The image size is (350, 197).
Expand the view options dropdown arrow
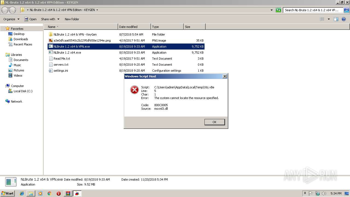point(329,19)
